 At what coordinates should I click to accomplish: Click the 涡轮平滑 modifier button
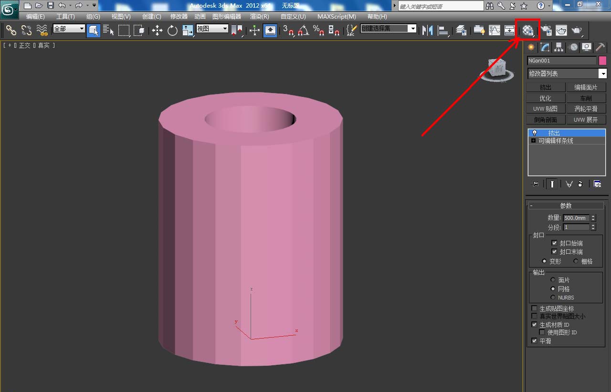click(586, 109)
